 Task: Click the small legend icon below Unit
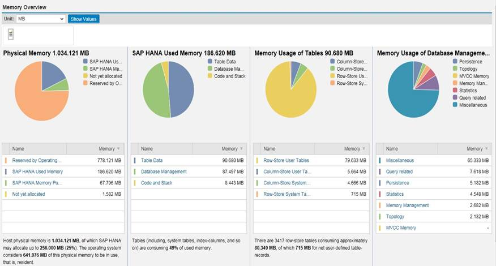click(11, 34)
